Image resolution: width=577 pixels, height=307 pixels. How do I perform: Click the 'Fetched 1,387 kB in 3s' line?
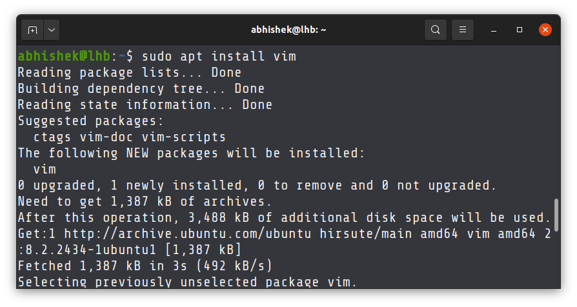145,266
